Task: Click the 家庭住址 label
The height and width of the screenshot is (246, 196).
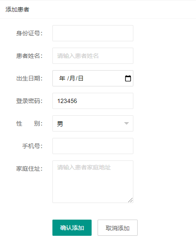Action: 29,169
